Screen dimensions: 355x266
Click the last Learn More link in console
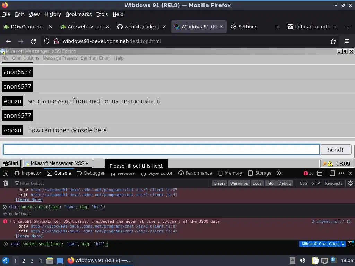pos(29,236)
